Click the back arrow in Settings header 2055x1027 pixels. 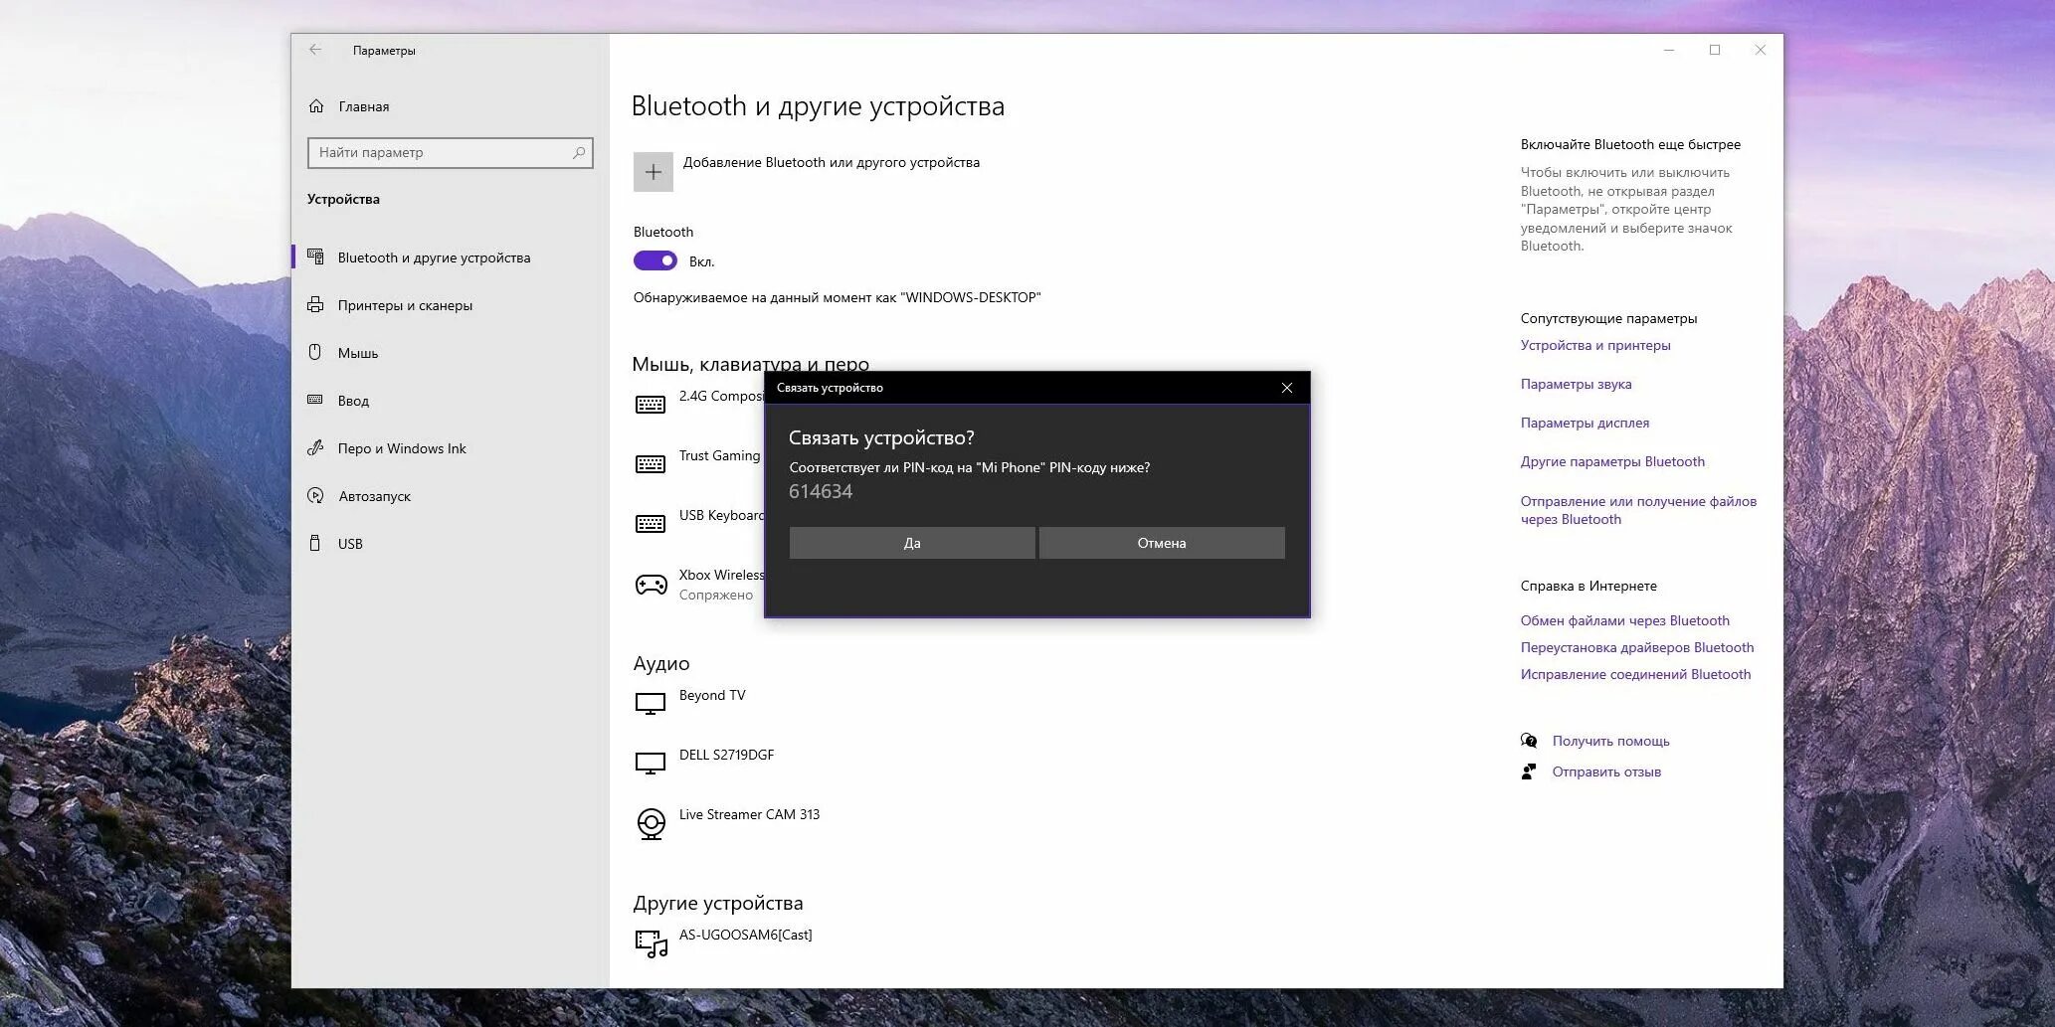[315, 50]
